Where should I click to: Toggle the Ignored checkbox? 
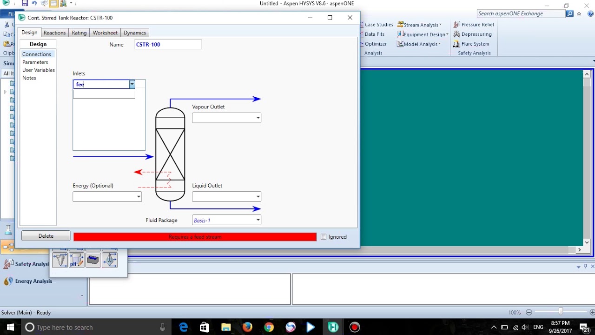324,237
